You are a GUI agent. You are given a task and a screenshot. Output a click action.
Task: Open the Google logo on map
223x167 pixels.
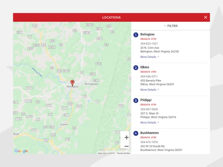[x=21, y=151]
